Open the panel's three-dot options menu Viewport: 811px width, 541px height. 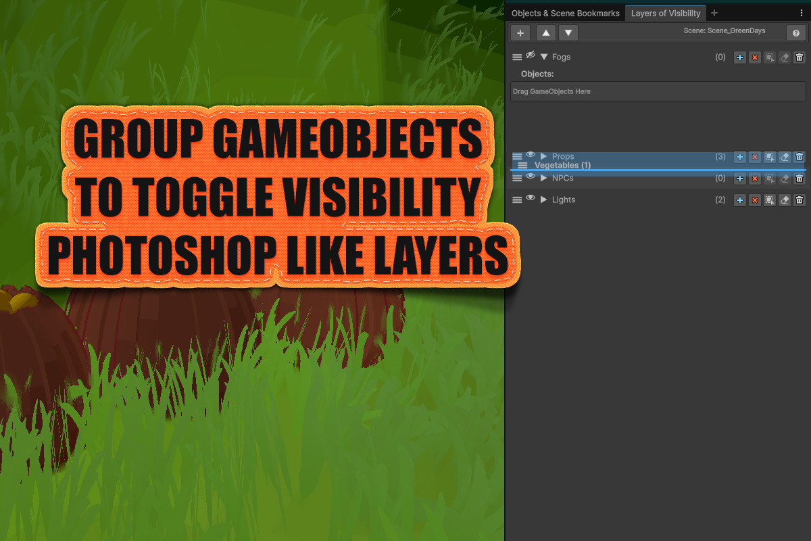click(x=801, y=13)
